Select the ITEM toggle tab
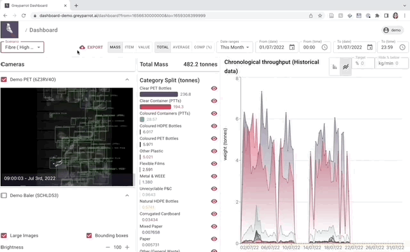The image size is (410, 252). pos(129,47)
